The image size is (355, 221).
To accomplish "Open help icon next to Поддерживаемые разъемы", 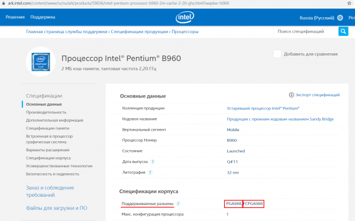I will (178, 204).
